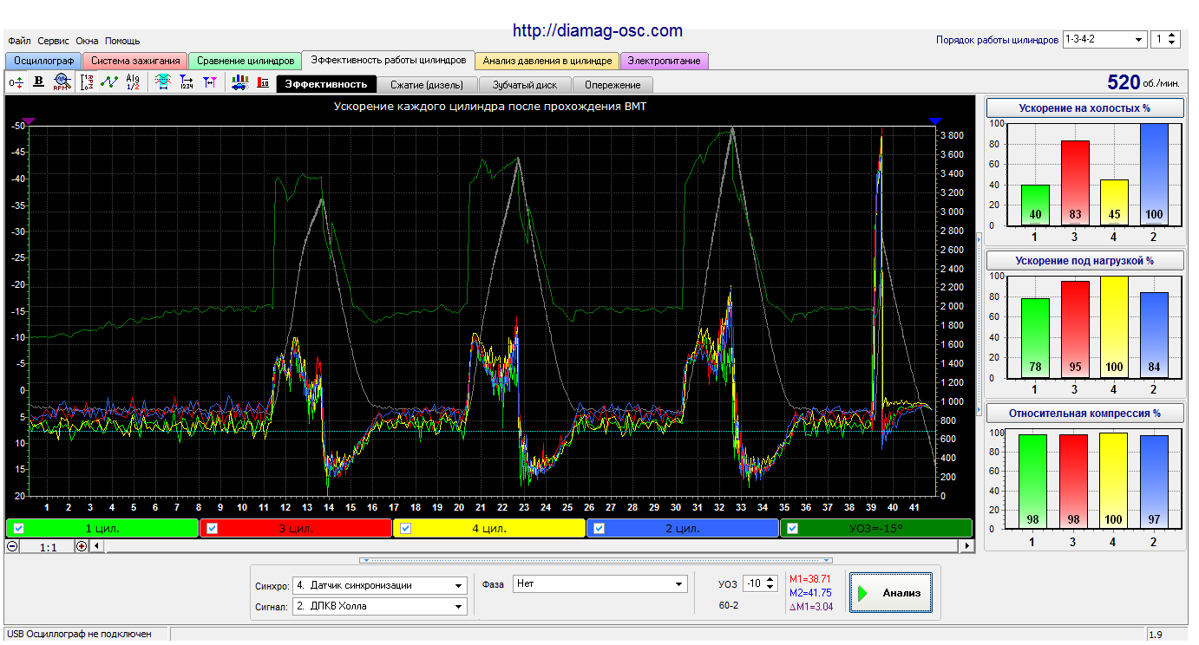Open the Сигнал dropdown
Viewport: 1199px width, 645px height.
pyautogui.click(x=380, y=606)
